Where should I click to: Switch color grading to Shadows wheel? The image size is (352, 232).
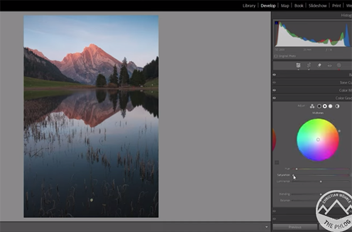point(319,106)
